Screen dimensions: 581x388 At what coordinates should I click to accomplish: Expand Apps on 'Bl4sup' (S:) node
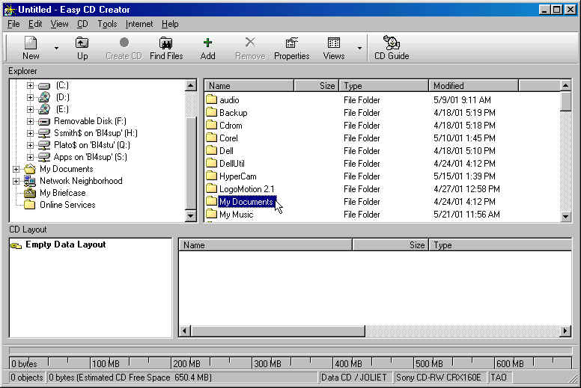[x=31, y=157]
